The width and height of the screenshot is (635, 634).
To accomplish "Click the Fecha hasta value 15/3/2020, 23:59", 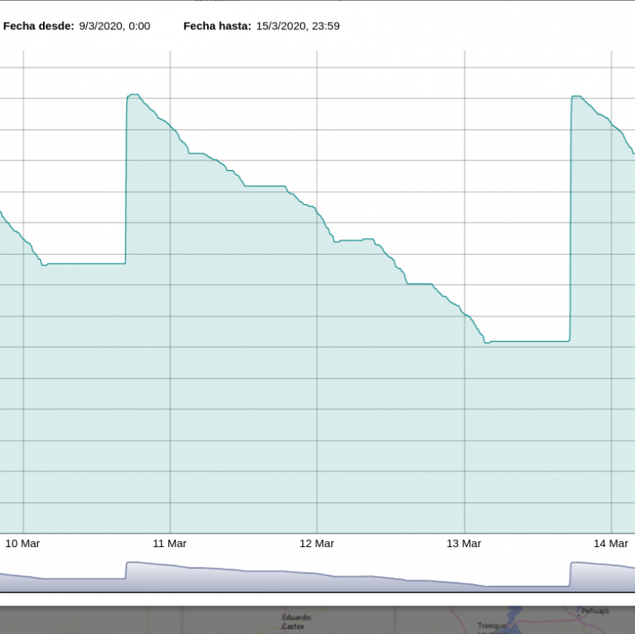I will 297,26.
